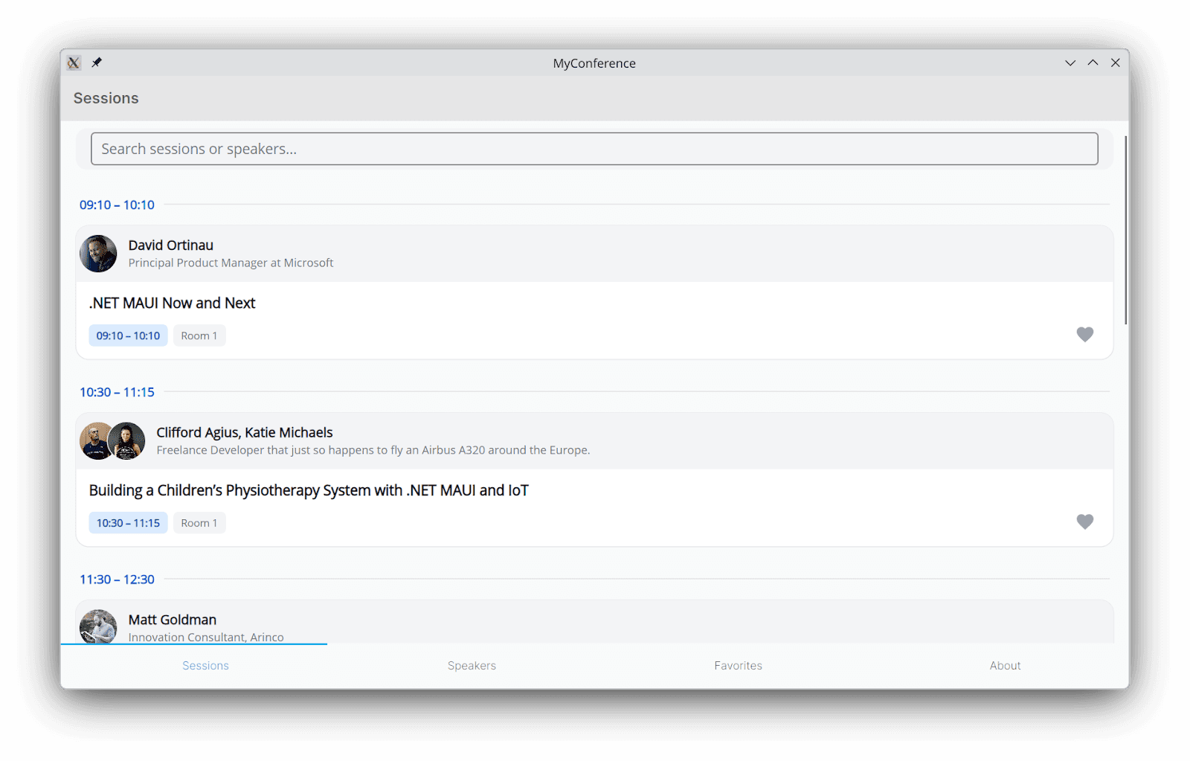Favorite the .NET MAUI Now and Next session
This screenshot has height=761, width=1190.
pyautogui.click(x=1084, y=335)
